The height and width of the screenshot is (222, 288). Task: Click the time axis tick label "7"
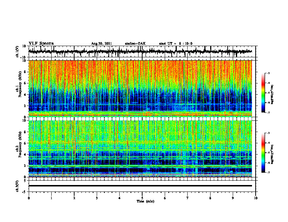pos(188,198)
